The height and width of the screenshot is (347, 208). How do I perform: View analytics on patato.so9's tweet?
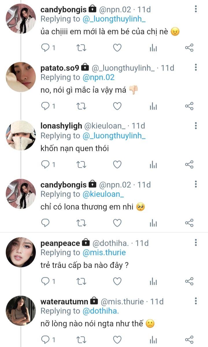(x=153, y=106)
